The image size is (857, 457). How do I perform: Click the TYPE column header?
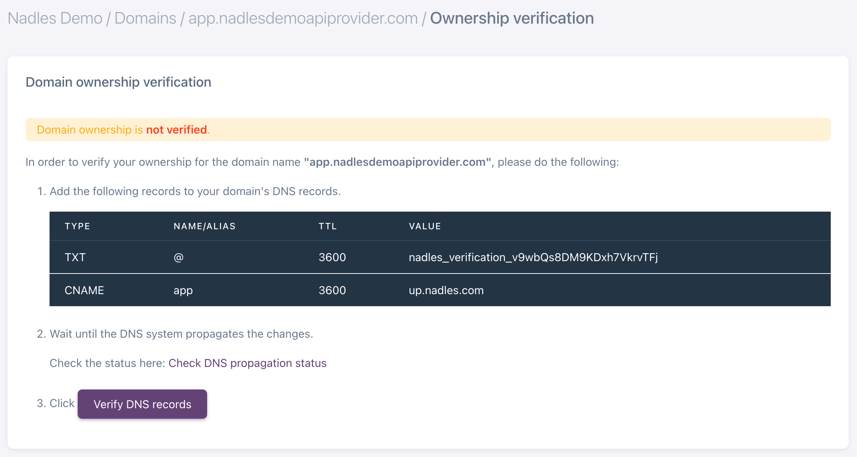point(77,226)
